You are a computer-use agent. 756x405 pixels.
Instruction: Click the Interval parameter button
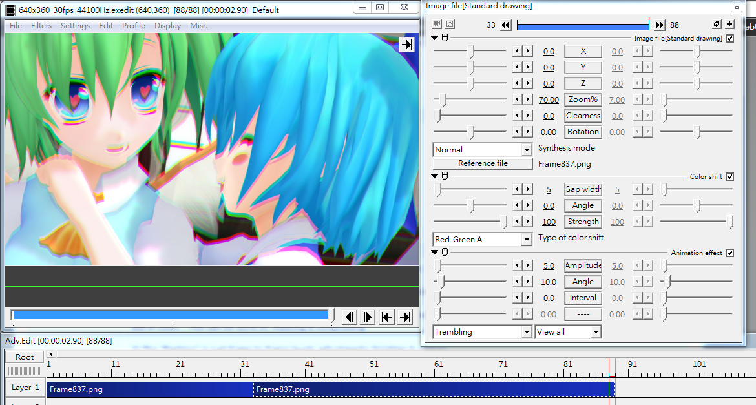pos(583,298)
